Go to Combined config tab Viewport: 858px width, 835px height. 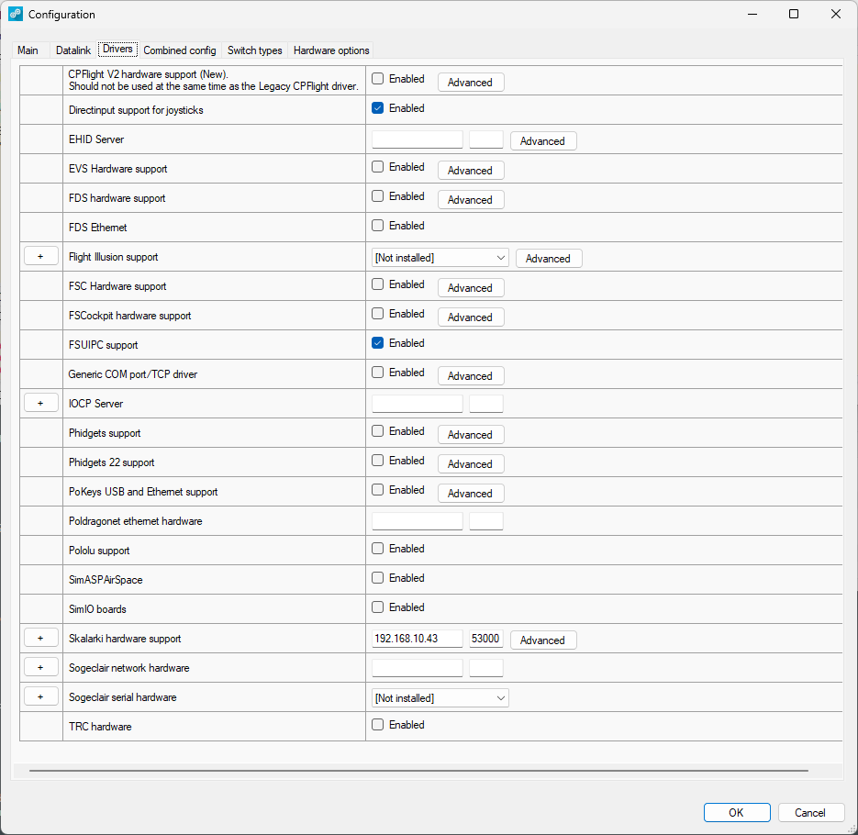(180, 50)
